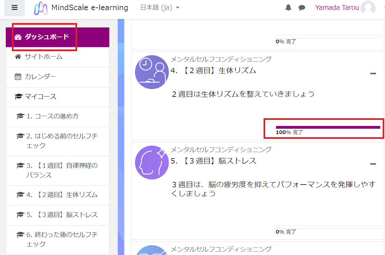The height and width of the screenshot is (255, 385).
Task: Click the 0% progress bar on 脳ストレス card
Action: [328, 227]
